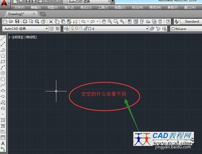Toggle layer 0 on/off lightbulb

tap(72, 29)
